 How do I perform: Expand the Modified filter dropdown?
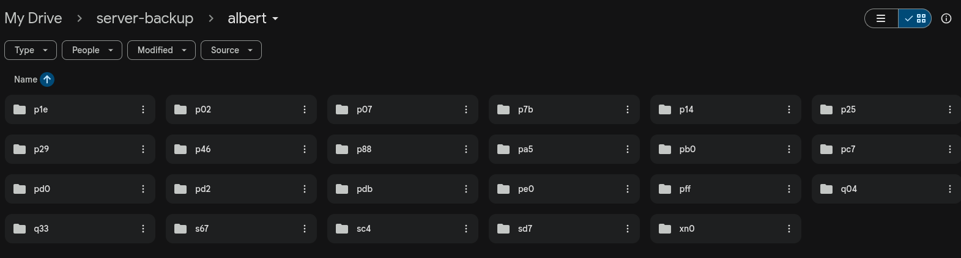click(161, 50)
